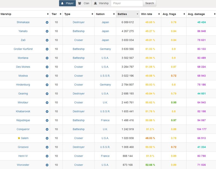
Task: Expand details for Shimakaze with plus icon
Action: tap(47, 22)
